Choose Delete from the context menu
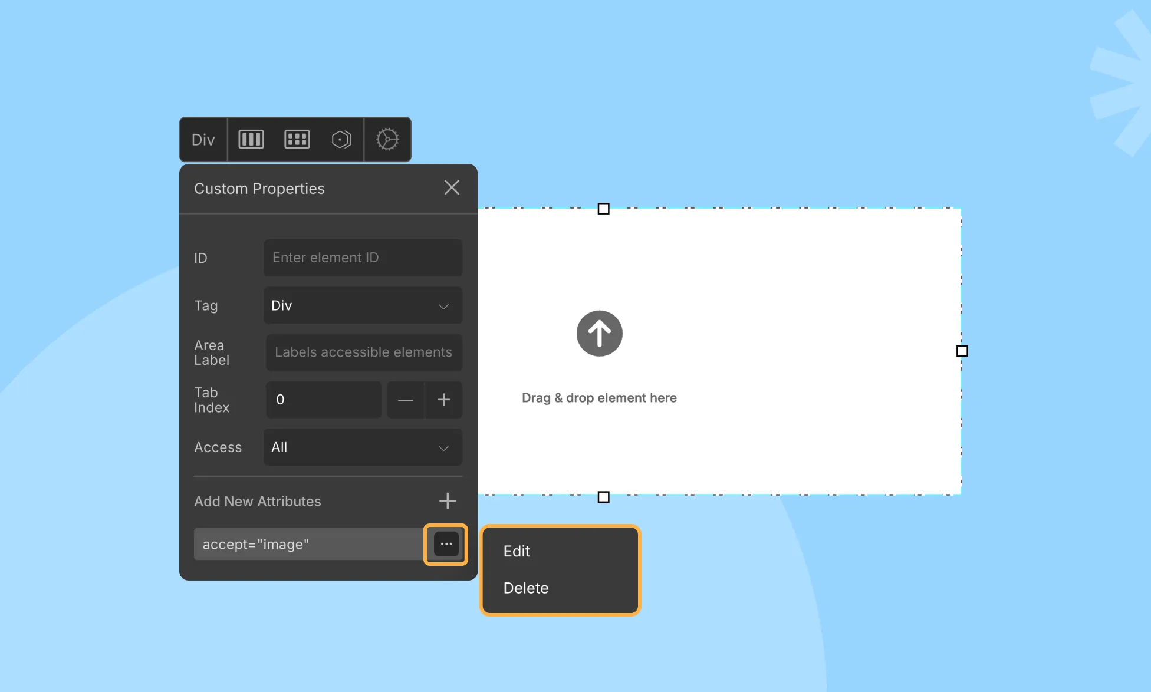The height and width of the screenshot is (692, 1151). click(525, 588)
